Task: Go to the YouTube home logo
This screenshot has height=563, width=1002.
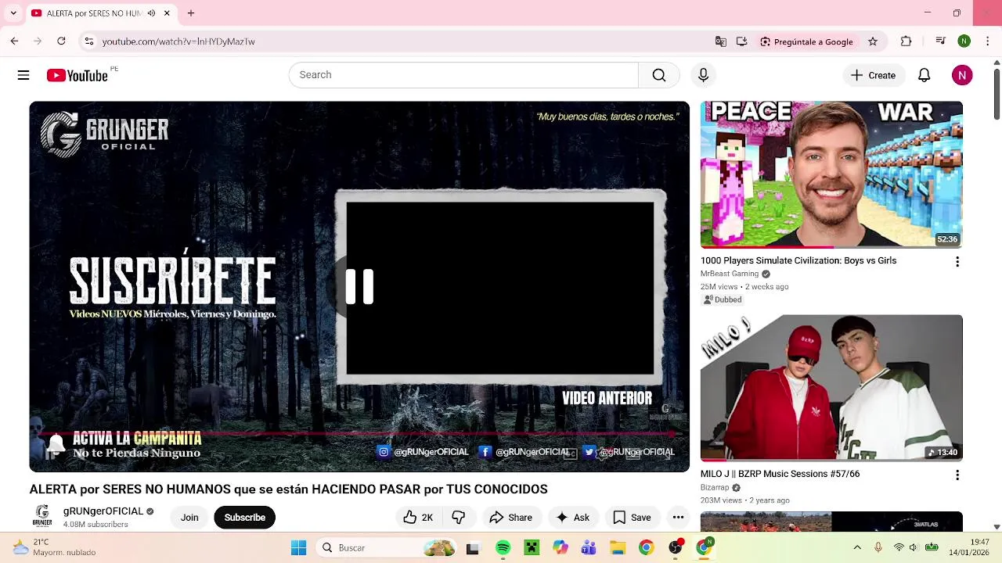Action: click(77, 75)
